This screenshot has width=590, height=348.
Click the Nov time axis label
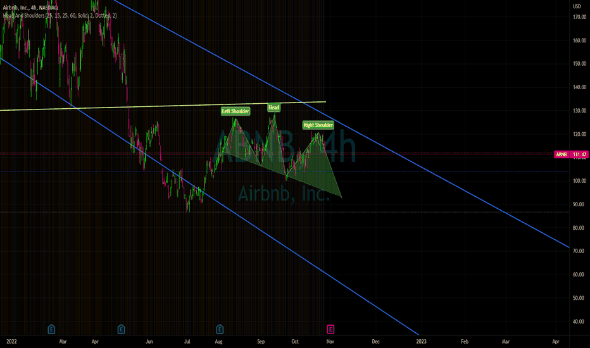pyautogui.click(x=330, y=342)
